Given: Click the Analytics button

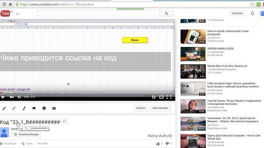Looking at the screenshot, I should (141, 108).
